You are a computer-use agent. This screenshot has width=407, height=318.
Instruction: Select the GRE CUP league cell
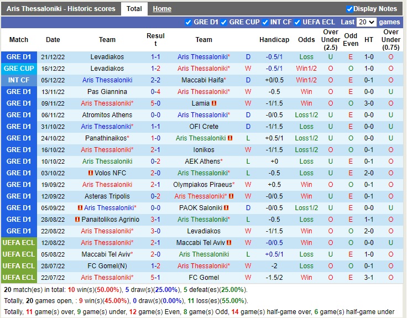(x=19, y=69)
